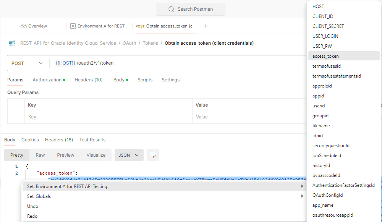Switch to the Authorization tab

coord(47,80)
